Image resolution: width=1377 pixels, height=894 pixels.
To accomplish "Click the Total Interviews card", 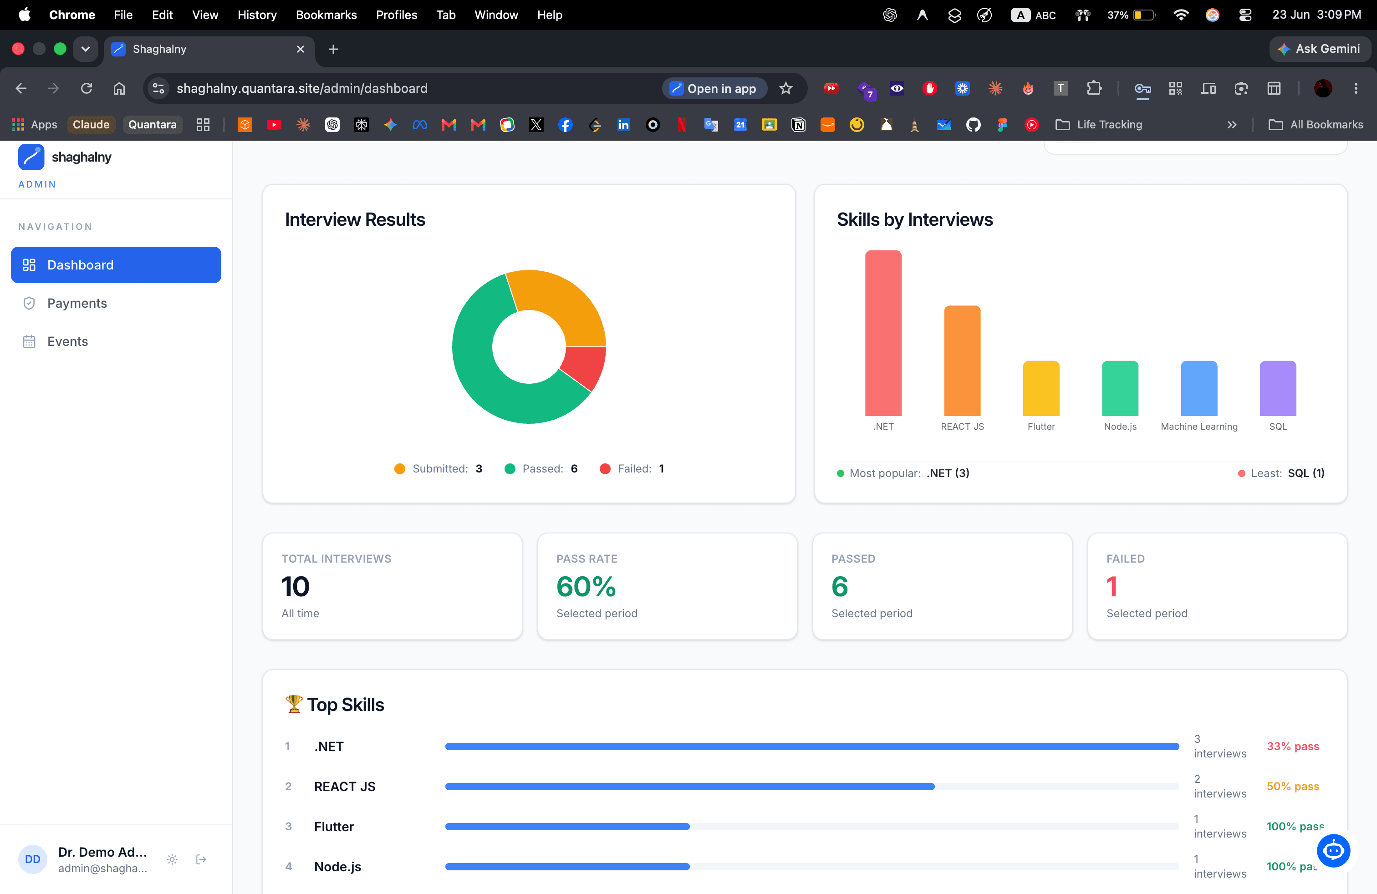I will click(x=392, y=586).
